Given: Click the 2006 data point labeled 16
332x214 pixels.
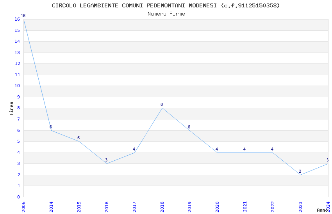Looking at the screenshot, I should (23, 19).
